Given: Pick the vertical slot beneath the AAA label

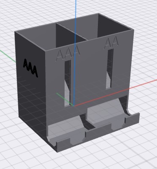Looking at the screenshot, I should 68,83.
